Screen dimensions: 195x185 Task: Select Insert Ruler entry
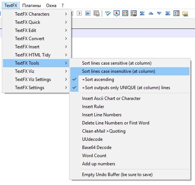click(130, 107)
